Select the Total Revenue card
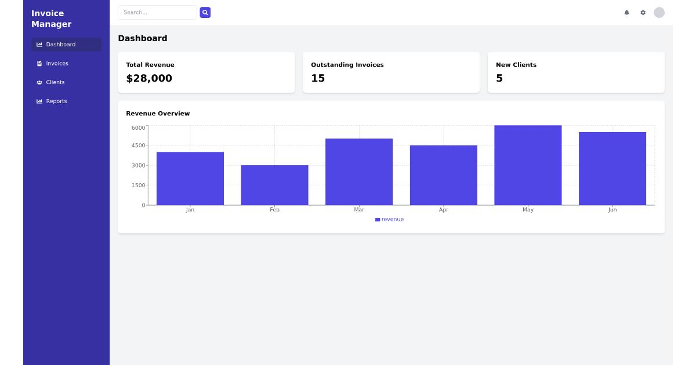696x365 pixels. 206,72
